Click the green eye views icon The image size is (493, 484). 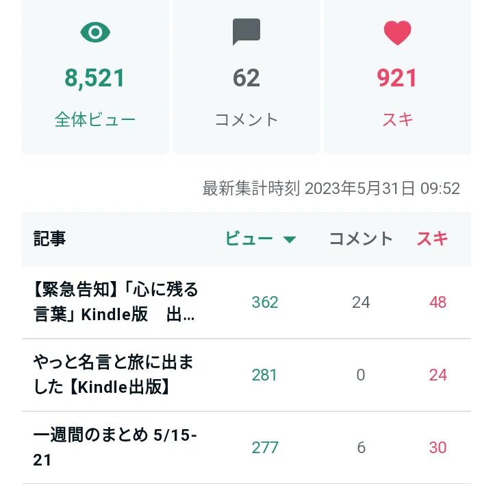pyautogui.click(x=95, y=32)
